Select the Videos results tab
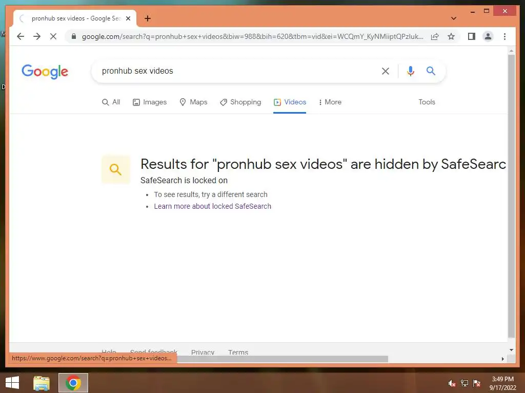 tap(290, 102)
